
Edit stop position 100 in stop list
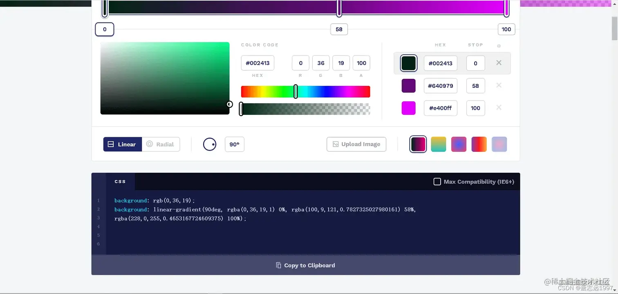(475, 108)
